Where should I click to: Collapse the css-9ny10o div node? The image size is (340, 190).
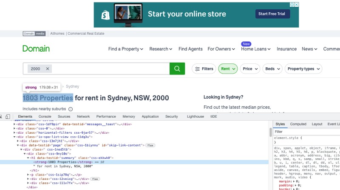(x=25, y=154)
